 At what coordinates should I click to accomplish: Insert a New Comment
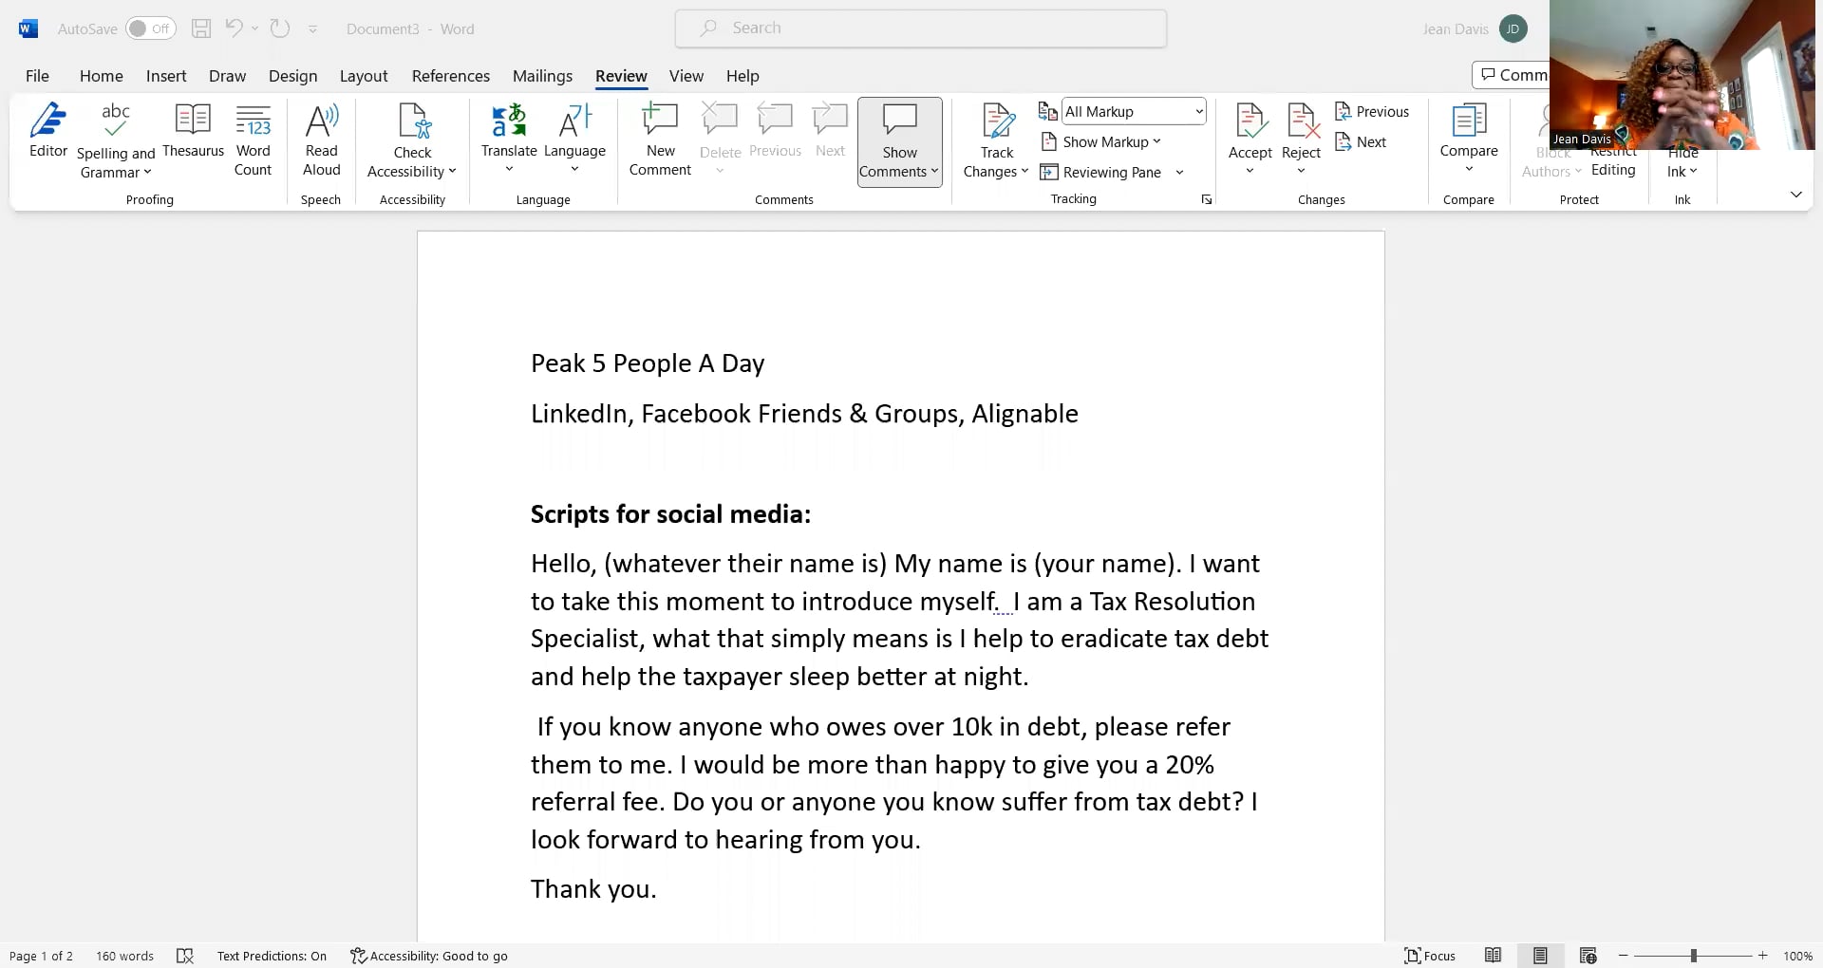click(660, 140)
